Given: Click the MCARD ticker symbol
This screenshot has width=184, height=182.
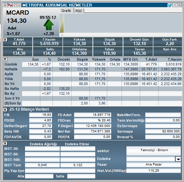Looking at the screenshot, I should pos(18,13).
